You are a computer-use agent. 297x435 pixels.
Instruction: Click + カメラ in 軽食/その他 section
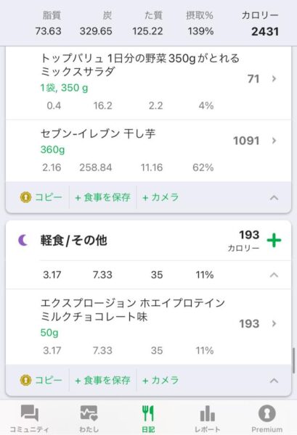(160, 380)
